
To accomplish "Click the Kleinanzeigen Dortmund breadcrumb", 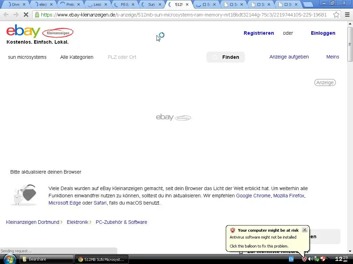I will 33,222.
